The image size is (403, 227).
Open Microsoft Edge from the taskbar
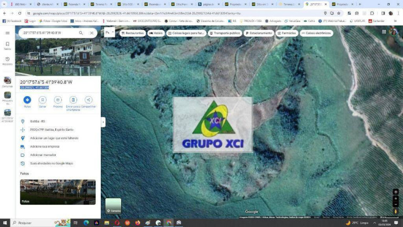86,223
